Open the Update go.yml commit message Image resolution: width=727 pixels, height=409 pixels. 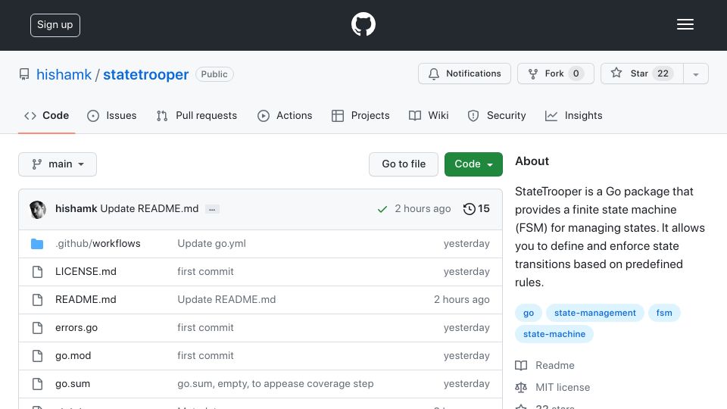coord(211,243)
